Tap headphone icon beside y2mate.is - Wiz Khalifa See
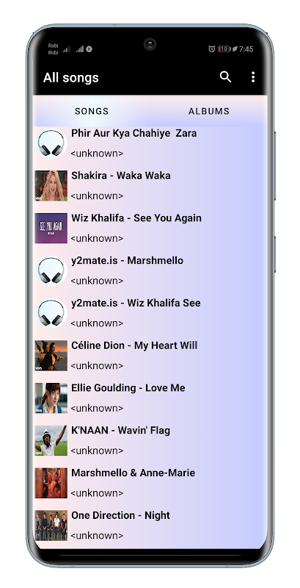 tap(51, 313)
